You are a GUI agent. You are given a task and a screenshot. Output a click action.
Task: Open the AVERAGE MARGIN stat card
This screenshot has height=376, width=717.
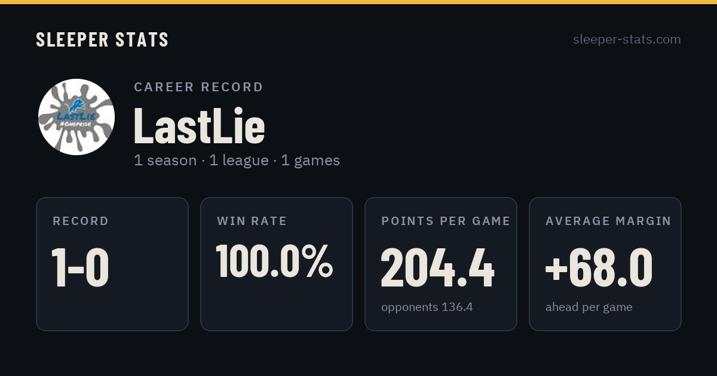pyautogui.click(x=605, y=264)
